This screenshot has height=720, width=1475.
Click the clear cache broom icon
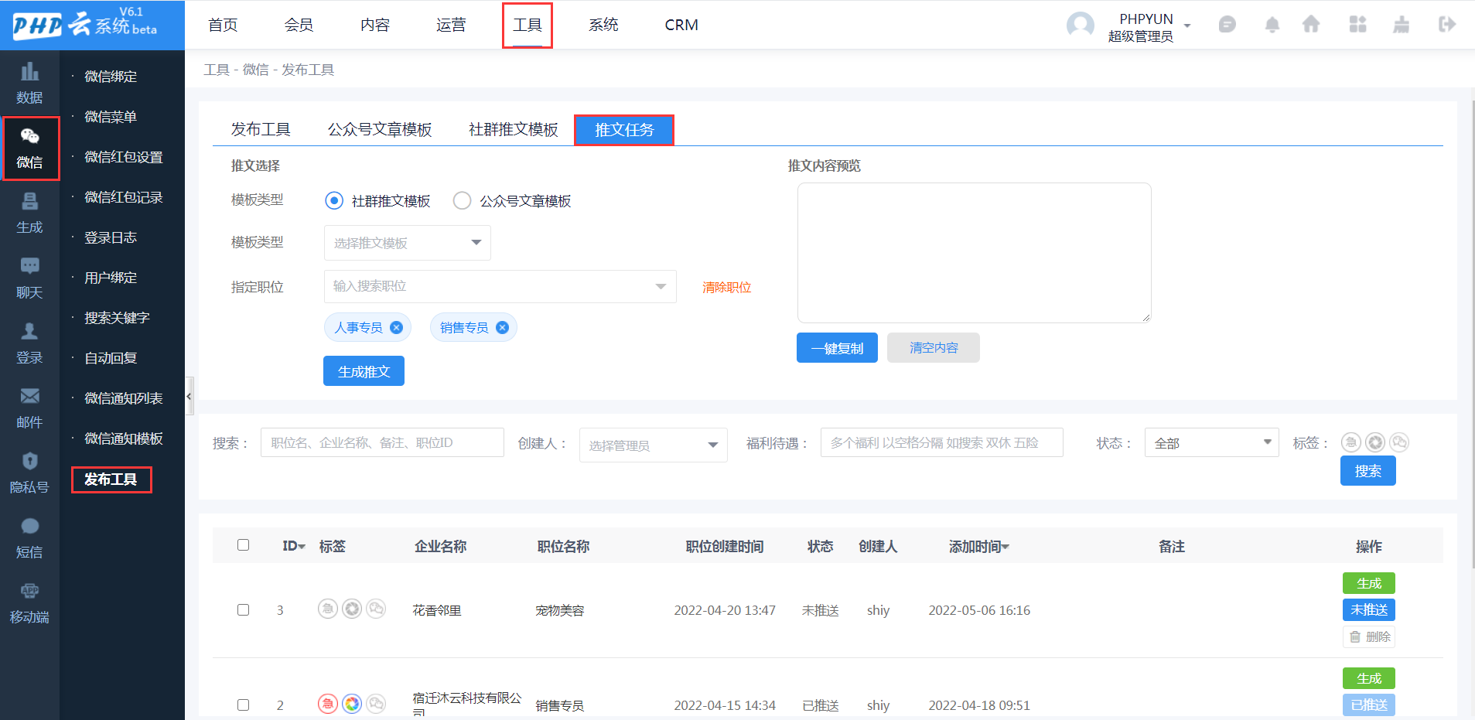point(1401,25)
